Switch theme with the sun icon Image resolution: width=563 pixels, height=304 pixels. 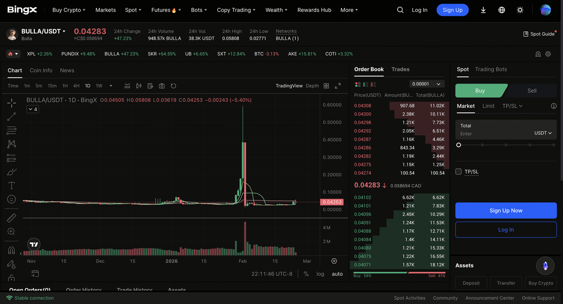(520, 10)
